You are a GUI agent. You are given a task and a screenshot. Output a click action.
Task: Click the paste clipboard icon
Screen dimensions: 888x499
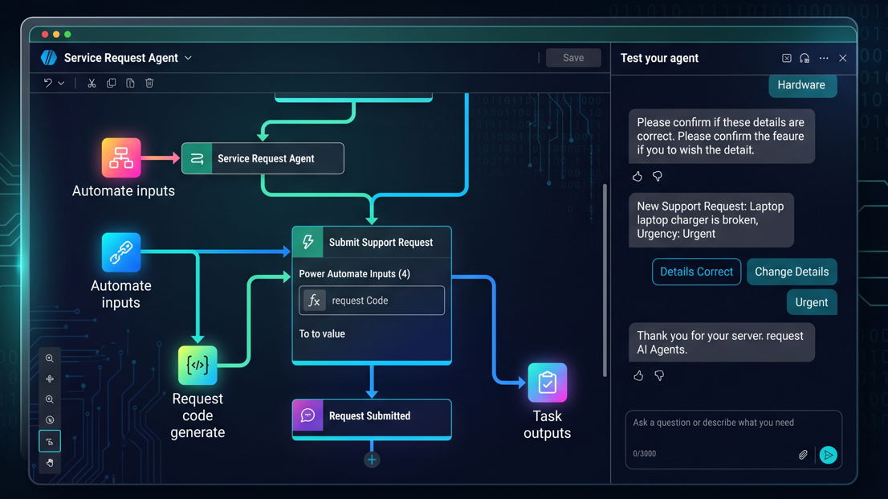130,83
